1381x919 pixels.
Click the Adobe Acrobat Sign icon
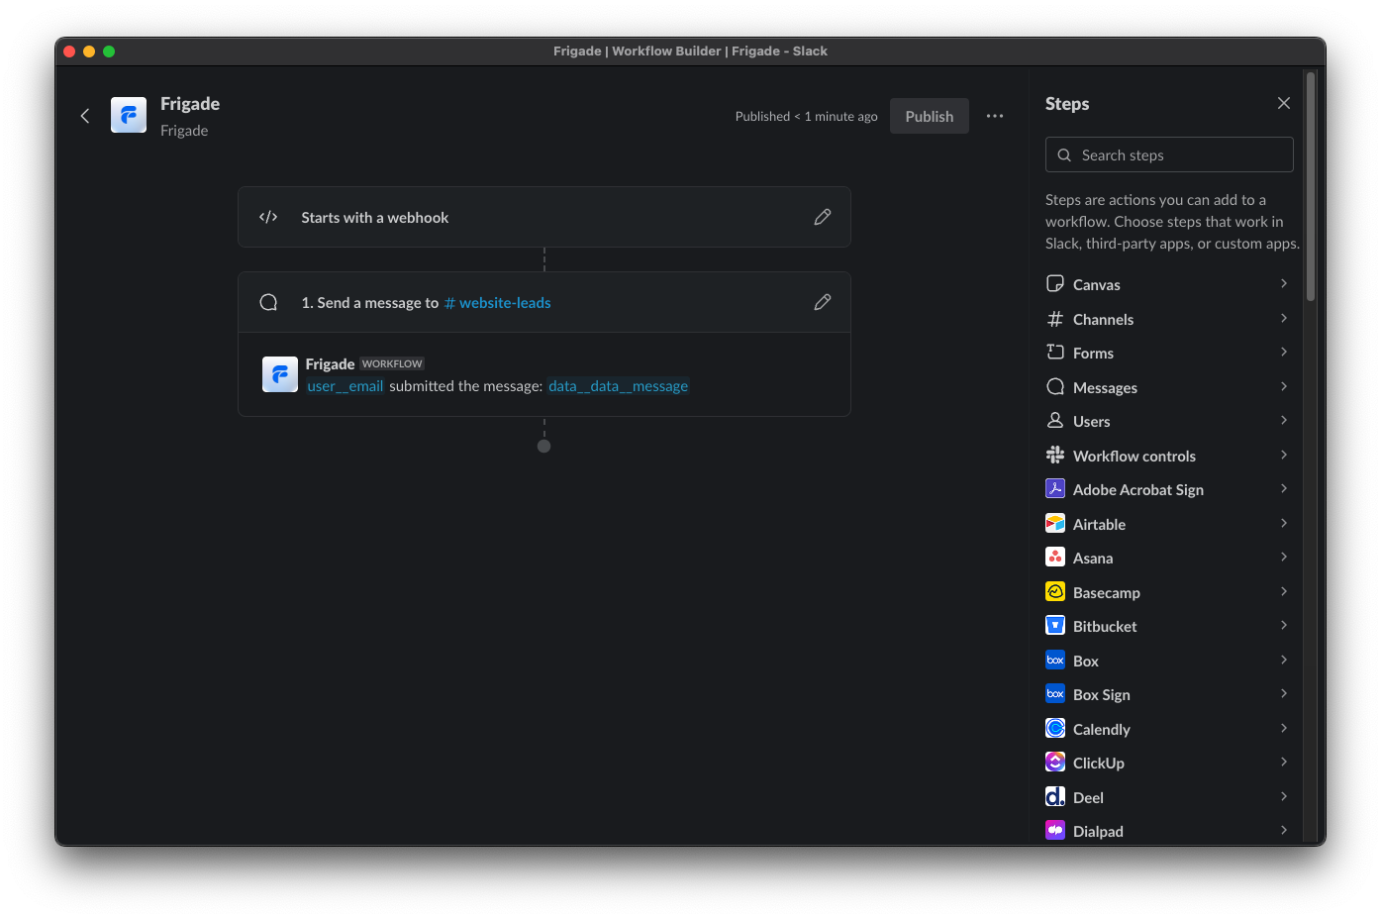point(1055,488)
